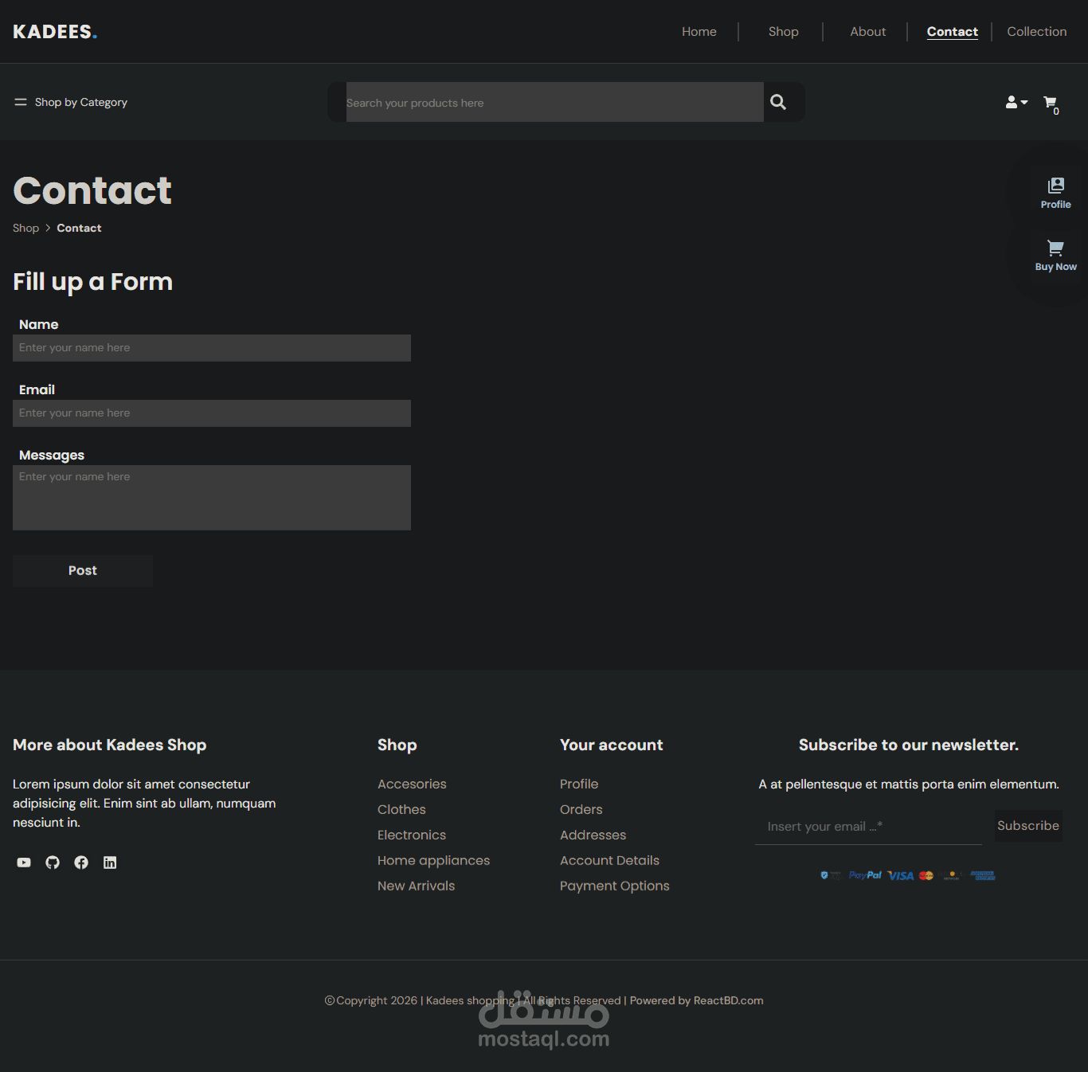
Task: Click into the Messages text area
Action: (x=212, y=498)
